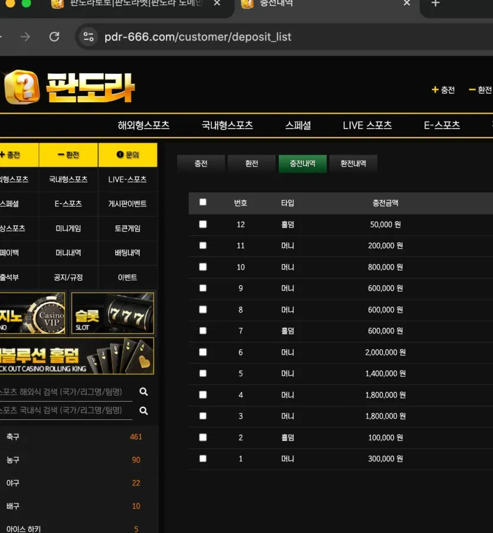The image size is (493, 533).
Task: Click the 판도라 question-box logo
Action: pos(22,87)
